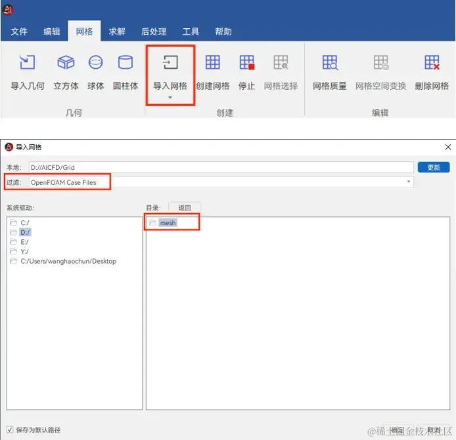Switch to the 求解 (Solve) tab
The image size is (456, 440).
pos(117,31)
